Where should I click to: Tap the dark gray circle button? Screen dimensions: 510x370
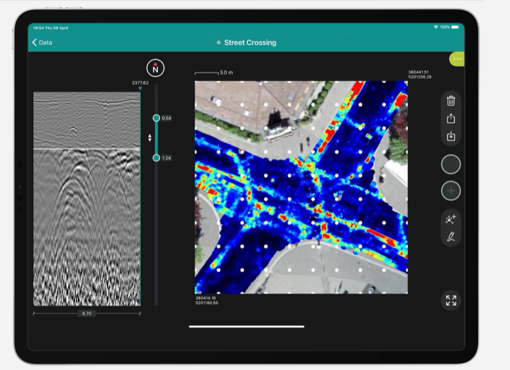pyautogui.click(x=451, y=164)
